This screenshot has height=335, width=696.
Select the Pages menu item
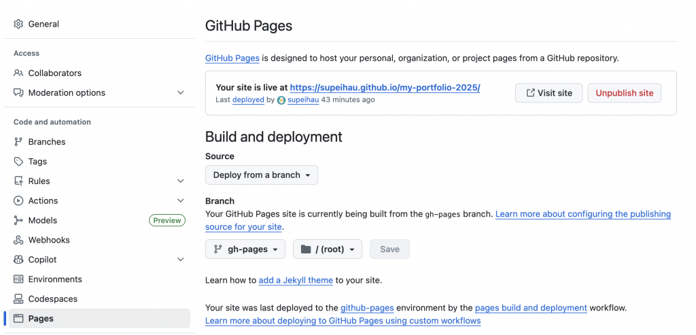(x=99, y=319)
